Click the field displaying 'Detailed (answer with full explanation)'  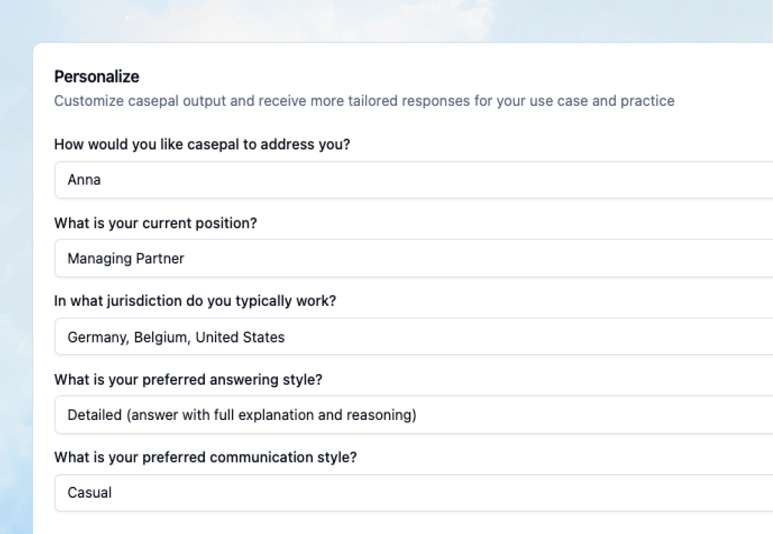click(x=242, y=415)
